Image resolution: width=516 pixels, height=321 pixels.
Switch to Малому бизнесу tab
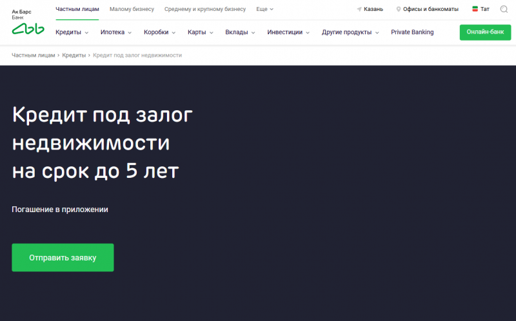point(132,9)
